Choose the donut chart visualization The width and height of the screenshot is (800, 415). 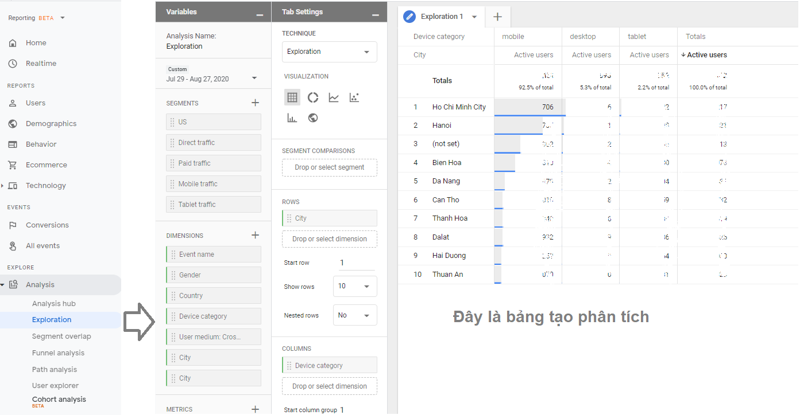tap(313, 97)
